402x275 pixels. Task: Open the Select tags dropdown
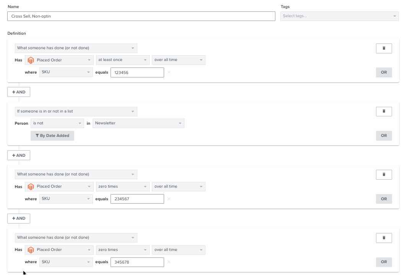[339, 16]
